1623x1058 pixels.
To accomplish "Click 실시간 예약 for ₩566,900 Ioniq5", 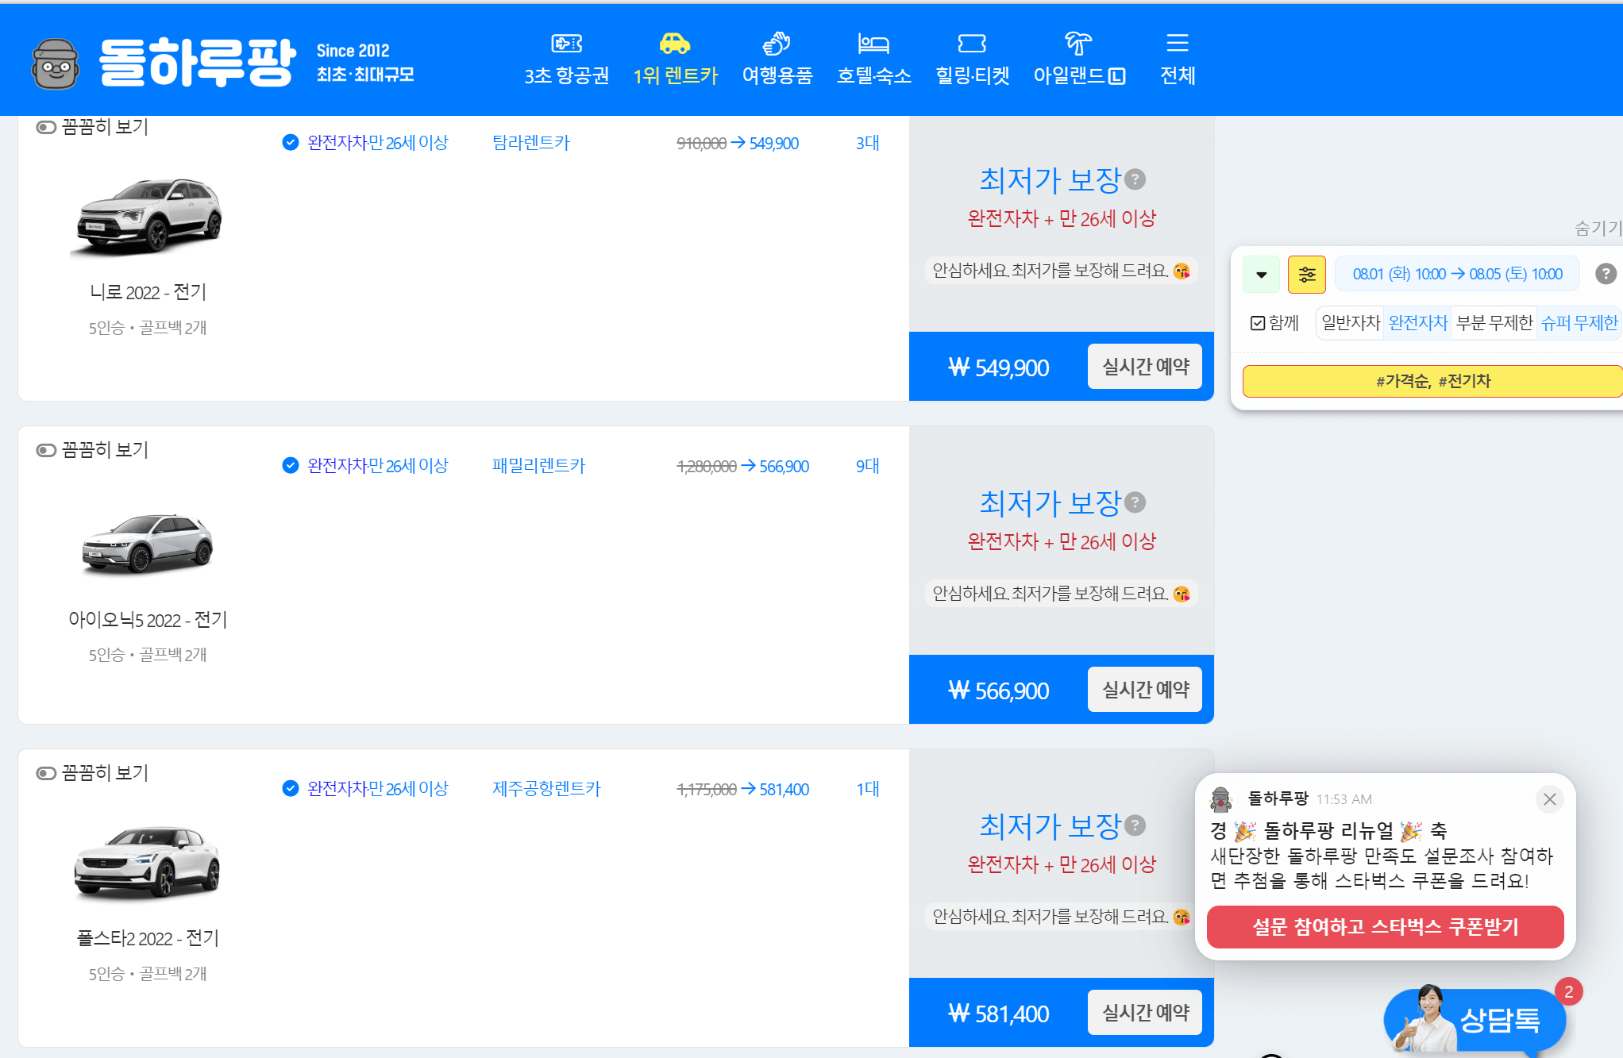I will [1145, 690].
